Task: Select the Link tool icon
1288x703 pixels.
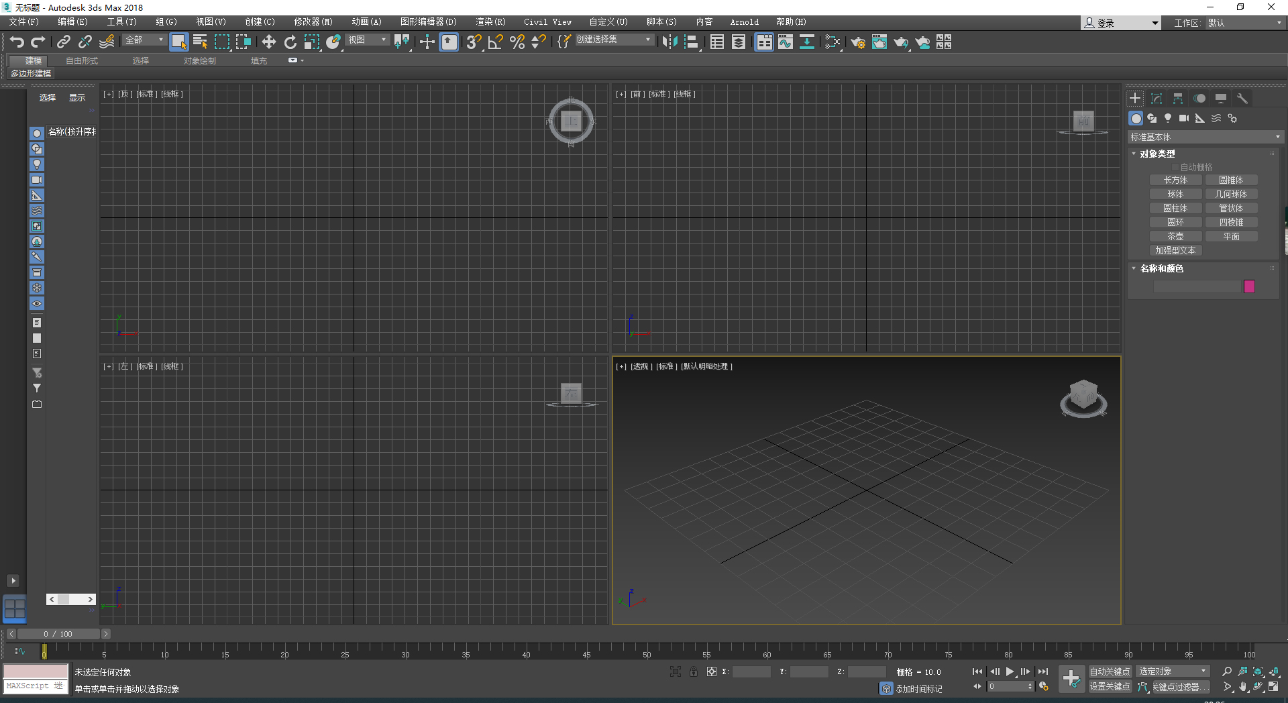Action: click(x=64, y=42)
